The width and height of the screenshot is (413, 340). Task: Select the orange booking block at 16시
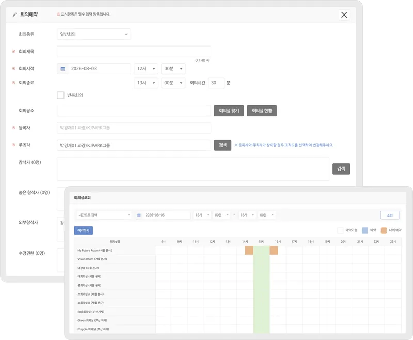(274, 251)
